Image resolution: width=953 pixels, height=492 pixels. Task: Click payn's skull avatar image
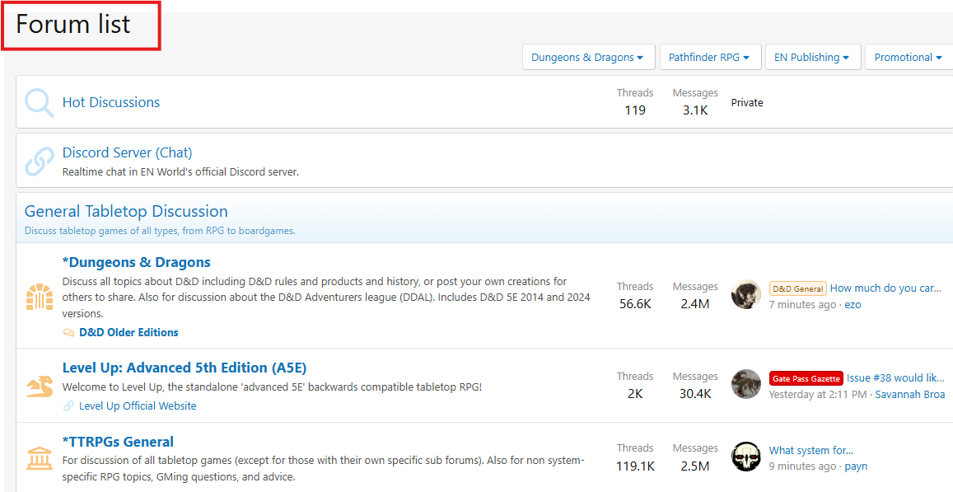[x=745, y=457]
